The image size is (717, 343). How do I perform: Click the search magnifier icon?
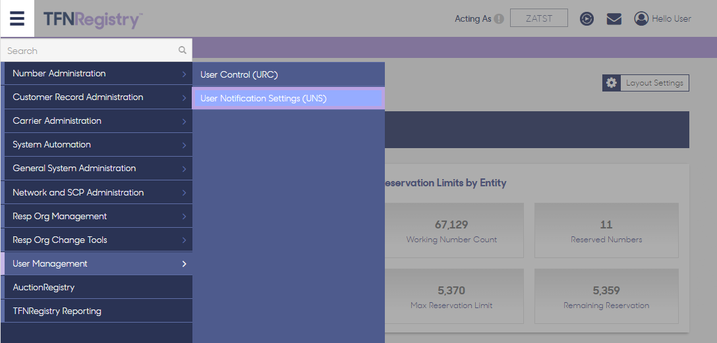(183, 50)
